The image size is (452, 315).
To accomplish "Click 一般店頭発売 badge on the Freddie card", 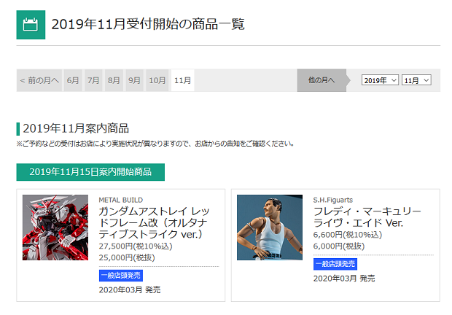I will pyautogui.click(x=335, y=264).
